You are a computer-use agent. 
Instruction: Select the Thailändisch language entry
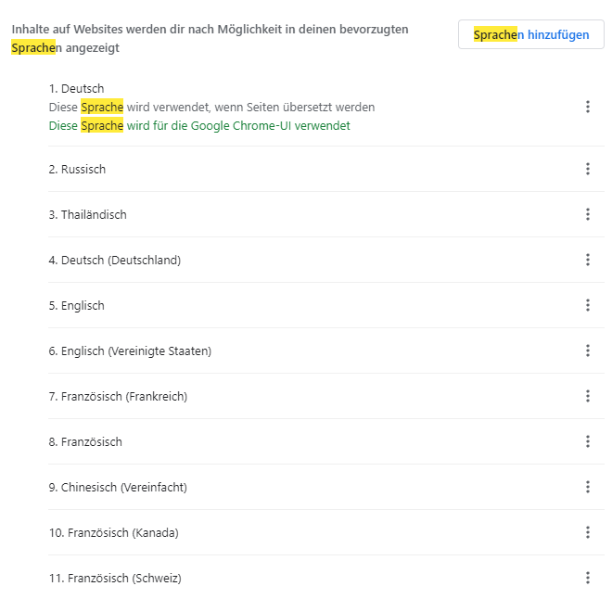click(x=88, y=215)
